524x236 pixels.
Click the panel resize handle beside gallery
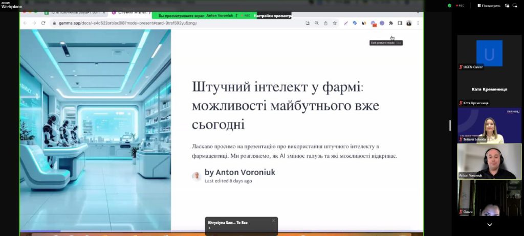click(450, 126)
